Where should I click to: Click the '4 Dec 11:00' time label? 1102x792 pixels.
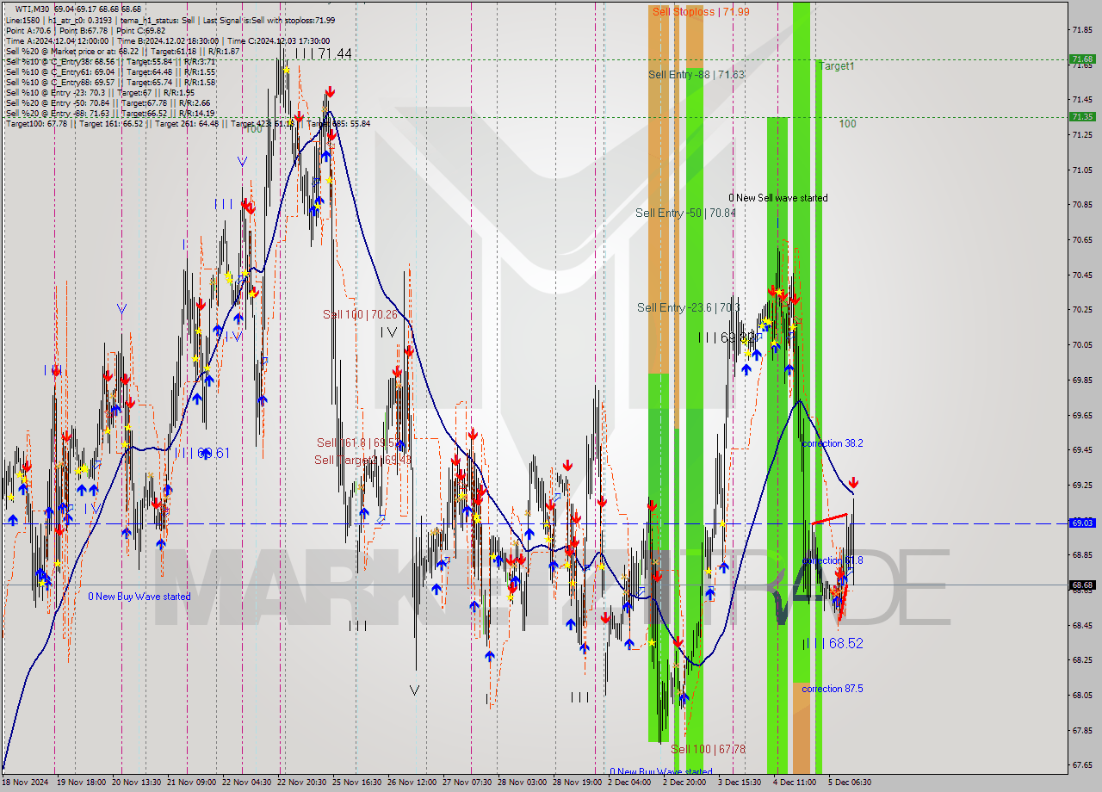coord(795,783)
